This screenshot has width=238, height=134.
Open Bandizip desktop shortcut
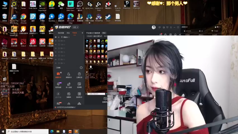click(x=51, y=18)
